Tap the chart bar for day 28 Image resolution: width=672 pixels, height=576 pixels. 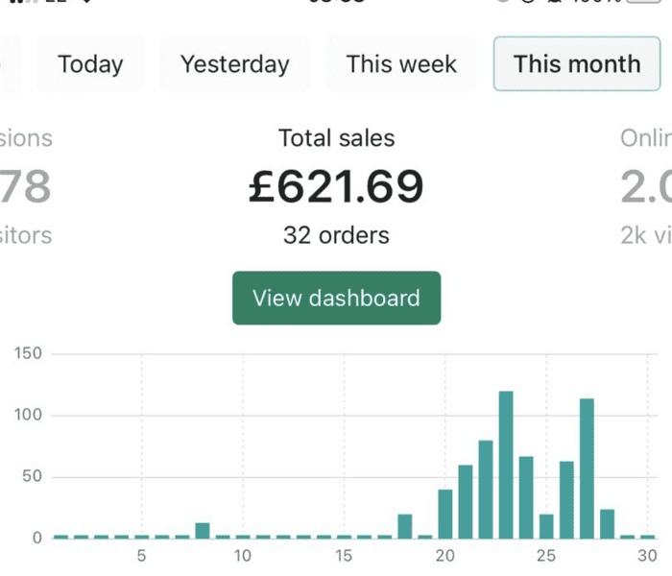(x=607, y=523)
